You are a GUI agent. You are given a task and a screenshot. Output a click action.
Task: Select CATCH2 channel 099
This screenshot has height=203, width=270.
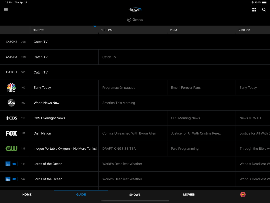tap(15, 57)
